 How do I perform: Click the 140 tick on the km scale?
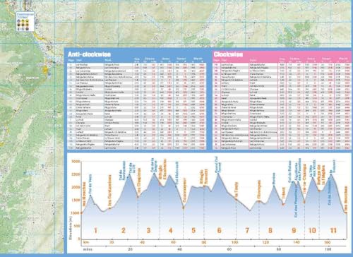pos(297,242)
